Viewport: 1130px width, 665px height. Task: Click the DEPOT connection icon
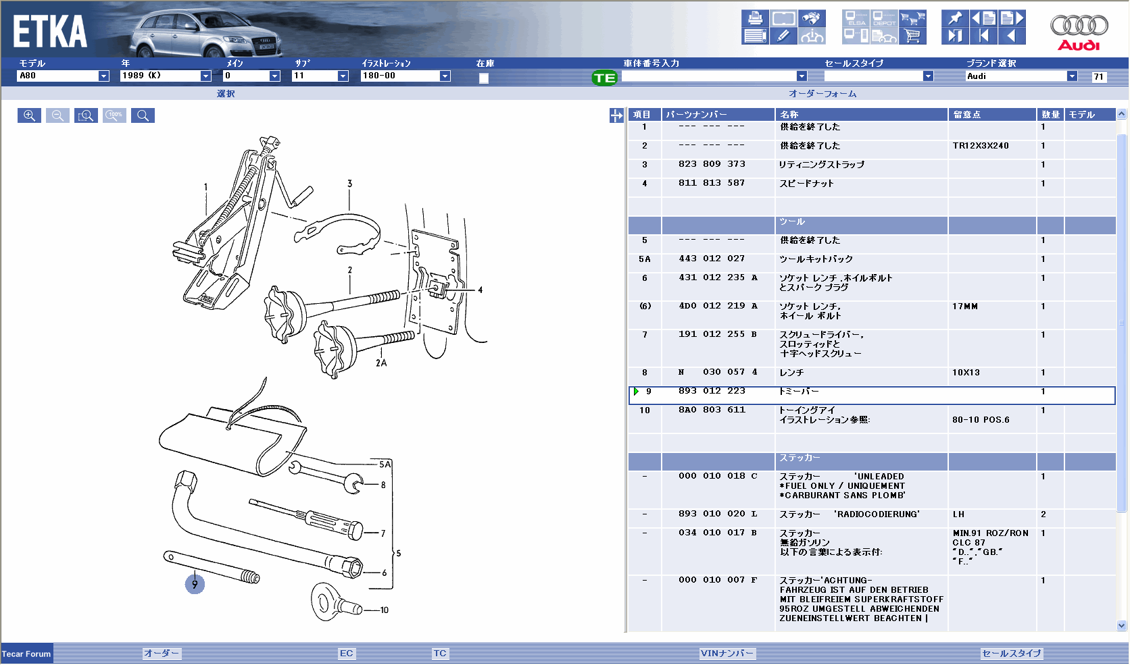coord(884,18)
